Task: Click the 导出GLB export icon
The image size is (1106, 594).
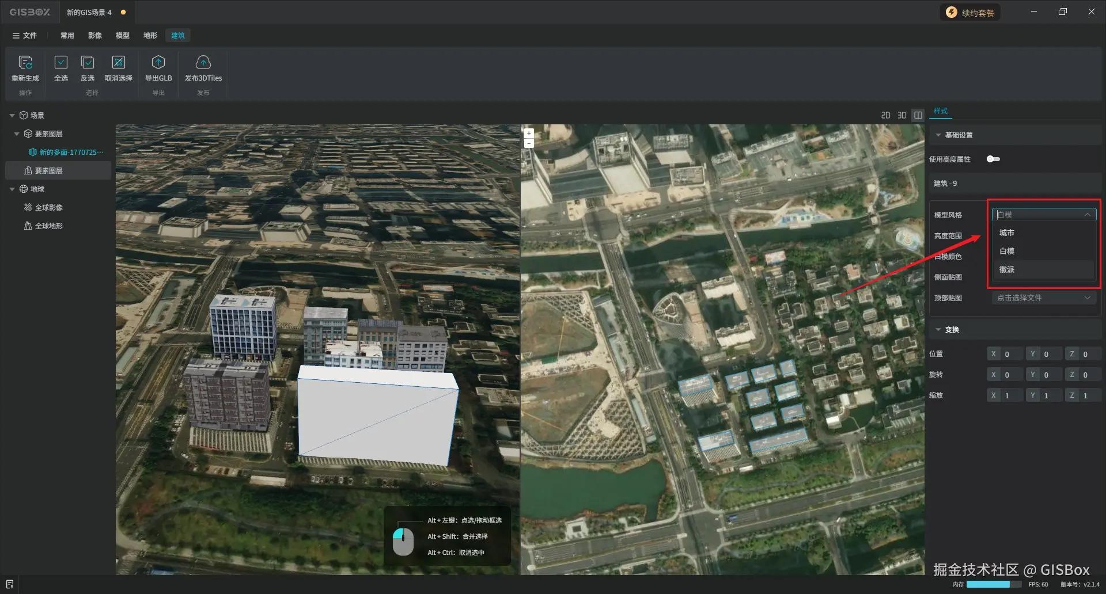Action: pyautogui.click(x=158, y=62)
